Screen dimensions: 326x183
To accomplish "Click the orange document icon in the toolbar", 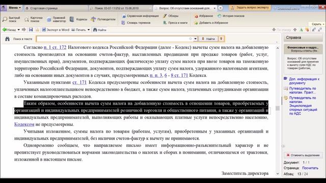I will [x=307, y=30].
